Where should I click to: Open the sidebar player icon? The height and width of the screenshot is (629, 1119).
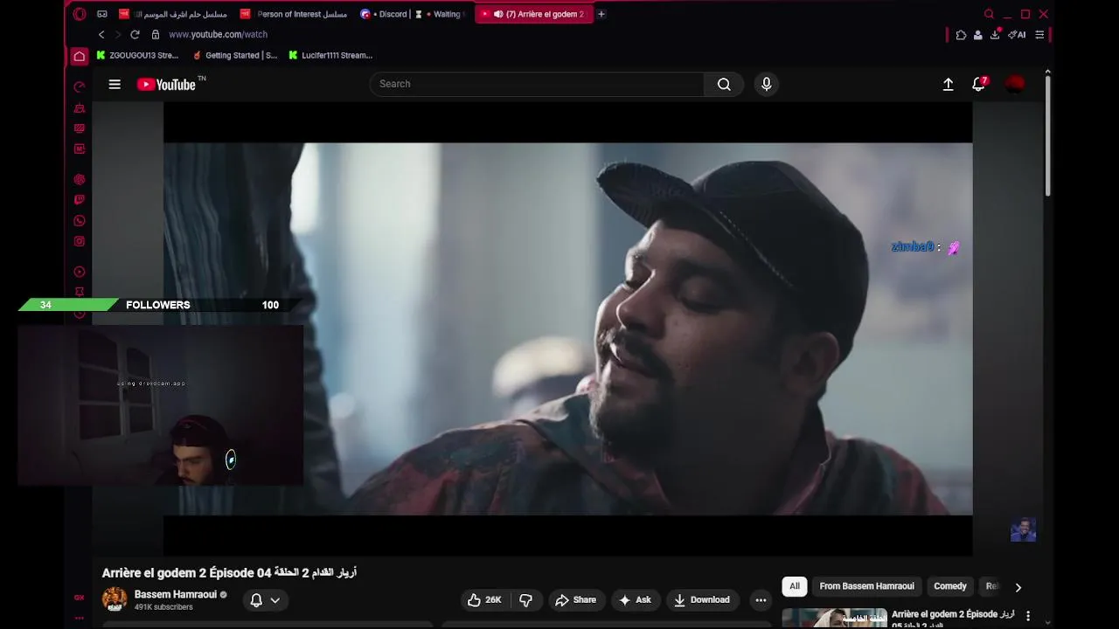tap(80, 272)
